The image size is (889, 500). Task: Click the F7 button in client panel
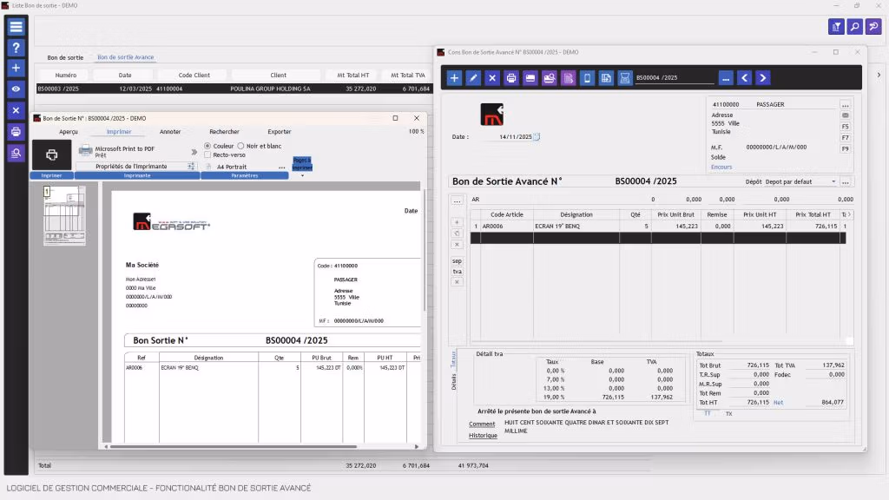[846, 138]
